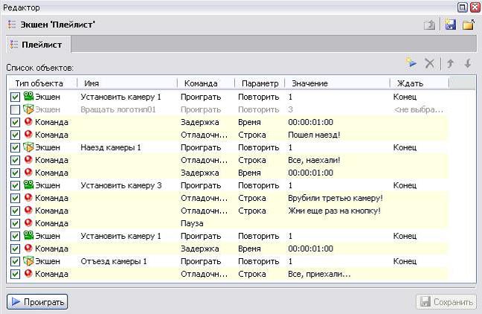Click the 'Проиграть' play button
Image resolution: width=482 pixels, height=314 pixels.
tap(37, 301)
